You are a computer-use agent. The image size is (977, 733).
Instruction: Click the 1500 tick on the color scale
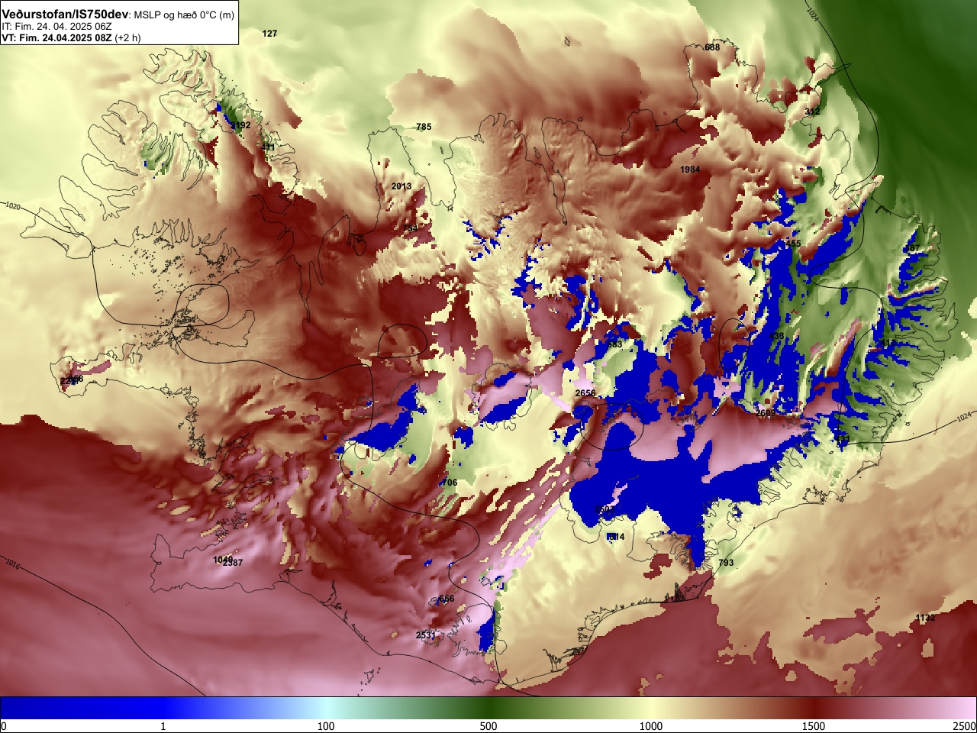[814, 726]
